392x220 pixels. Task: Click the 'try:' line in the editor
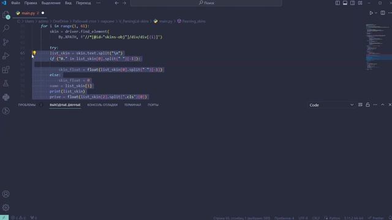[54, 48]
